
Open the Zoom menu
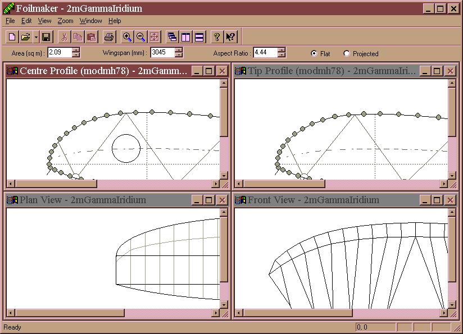(65, 21)
